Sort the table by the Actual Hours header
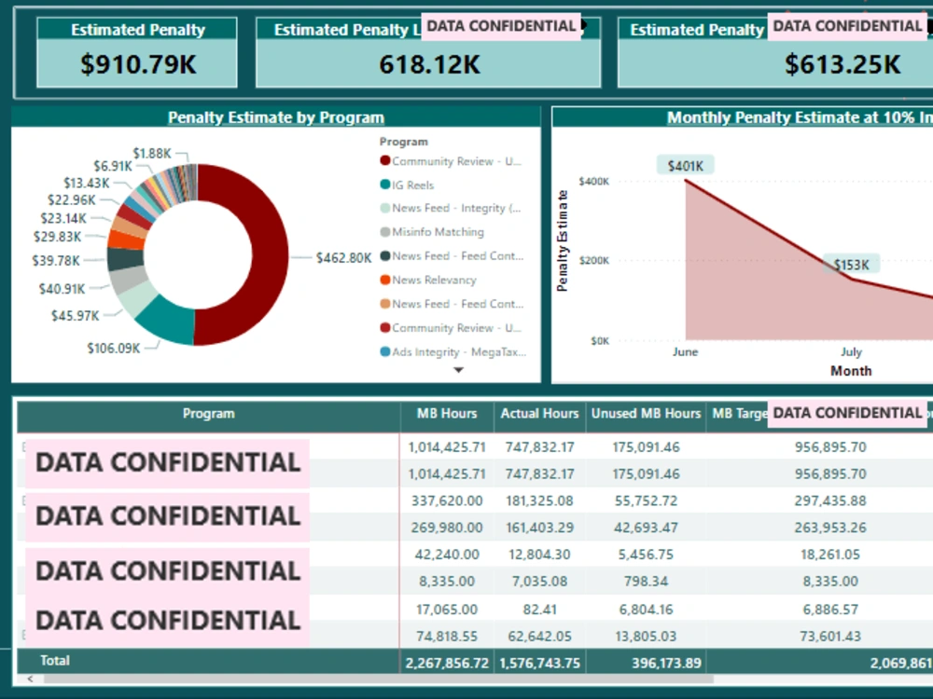Viewport: 933px width, 699px height. click(x=539, y=413)
